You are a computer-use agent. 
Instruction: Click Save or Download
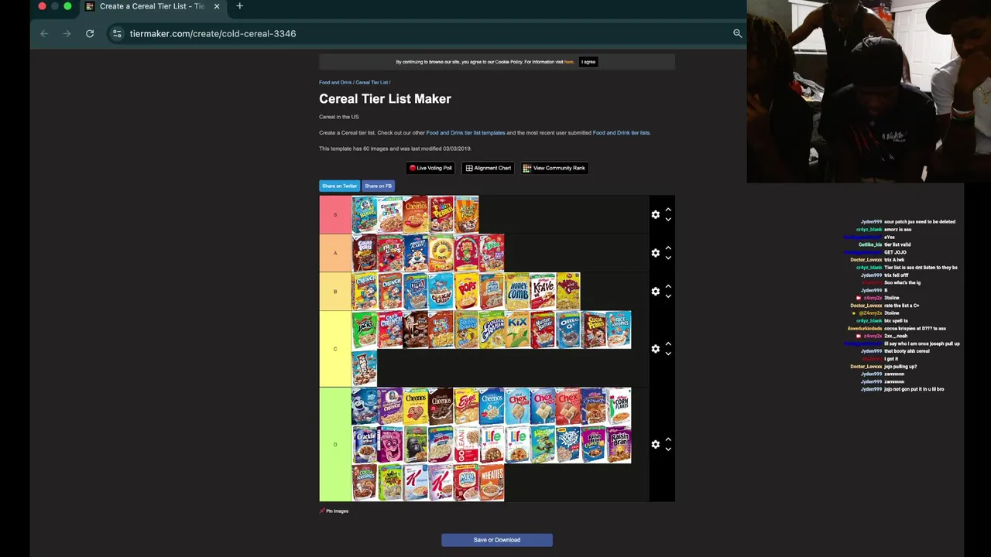click(x=497, y=540)
